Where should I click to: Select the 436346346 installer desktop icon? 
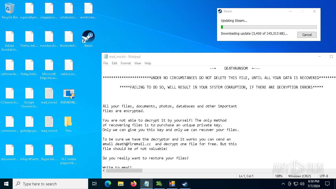click(69, 96)
